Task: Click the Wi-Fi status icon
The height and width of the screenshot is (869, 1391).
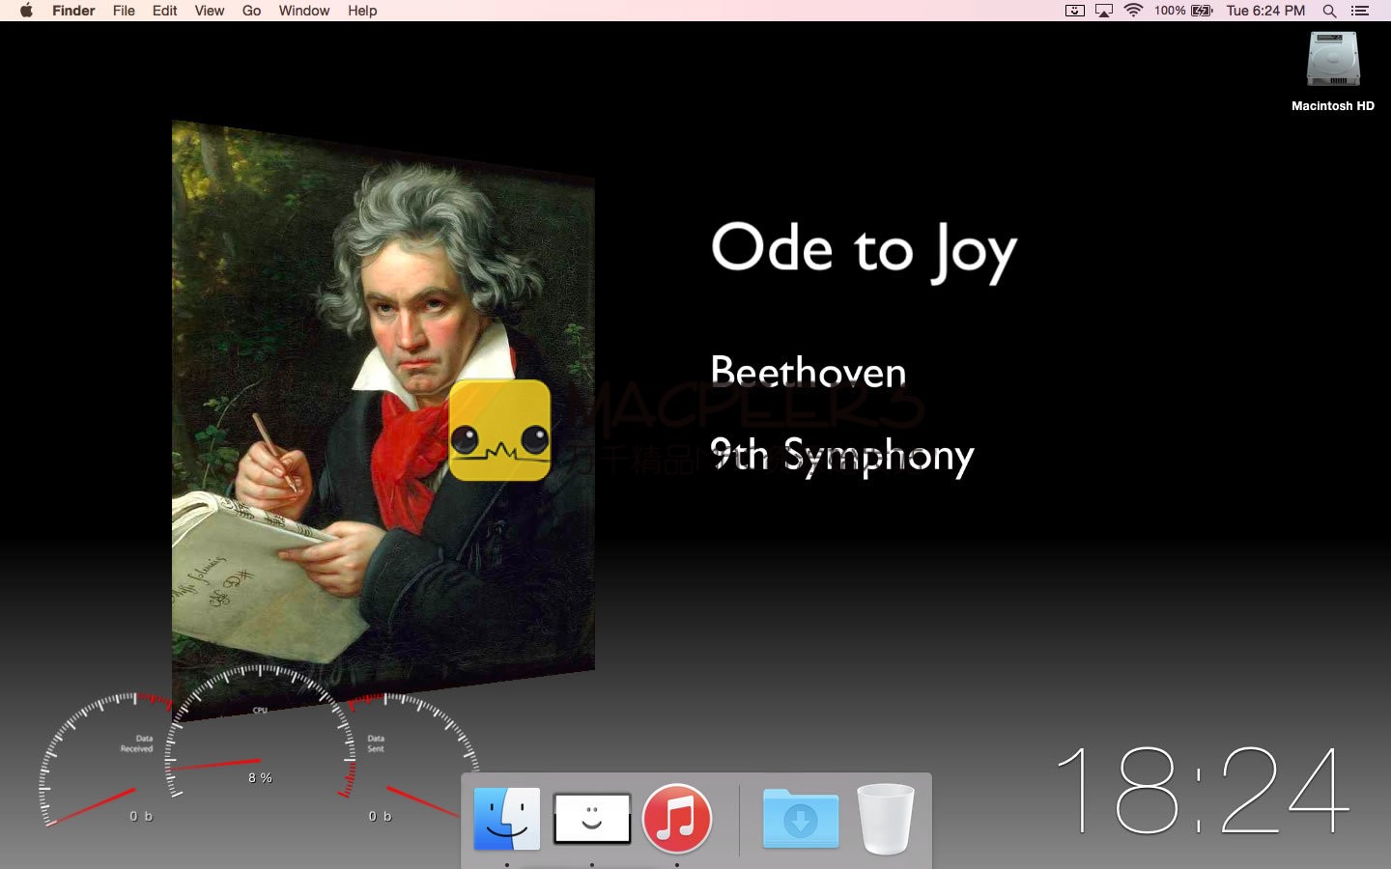Action: [x=1134, y=11]
